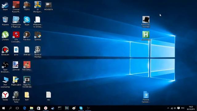Select the Vegas Pro 13.0 icon
The image size is (197, 111).
tap(27, 82)
